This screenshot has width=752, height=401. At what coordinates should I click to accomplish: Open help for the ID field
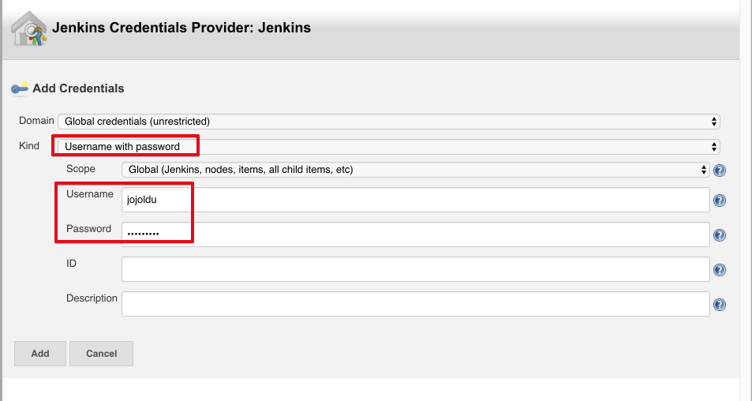720,270
